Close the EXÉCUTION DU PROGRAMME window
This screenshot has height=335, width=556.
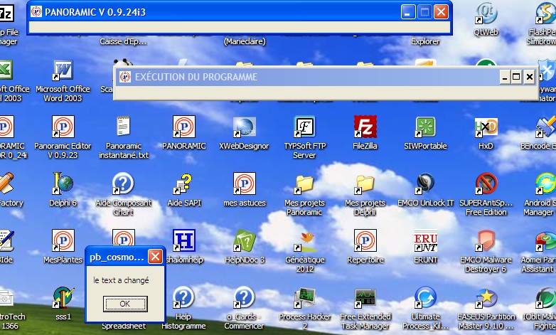[x=530, y=77]
